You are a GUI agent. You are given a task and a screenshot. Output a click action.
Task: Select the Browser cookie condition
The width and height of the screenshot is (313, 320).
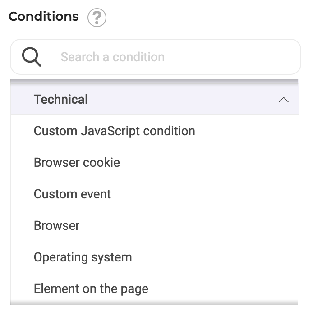coord(155,162)
